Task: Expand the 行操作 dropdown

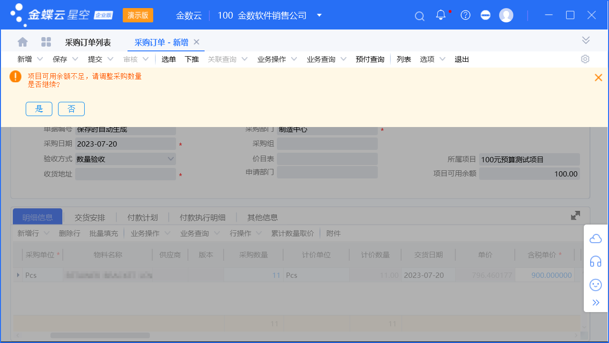Action: [259, 233]
